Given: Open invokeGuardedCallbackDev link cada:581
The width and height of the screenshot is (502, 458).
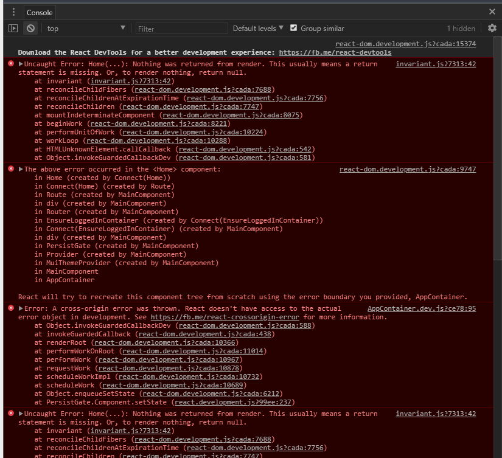Looking at the screenshot, I should pos(245,158).
